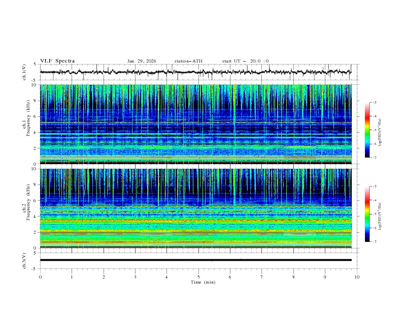
Task: Click the ch.3 flat black waveform trace
Action: pyautogui.click(x=195, y=260)
